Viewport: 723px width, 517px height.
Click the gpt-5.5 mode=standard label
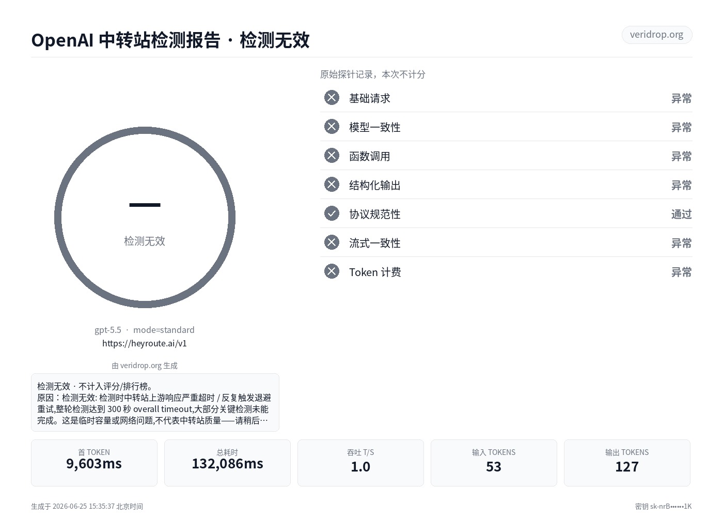point(145,330)
